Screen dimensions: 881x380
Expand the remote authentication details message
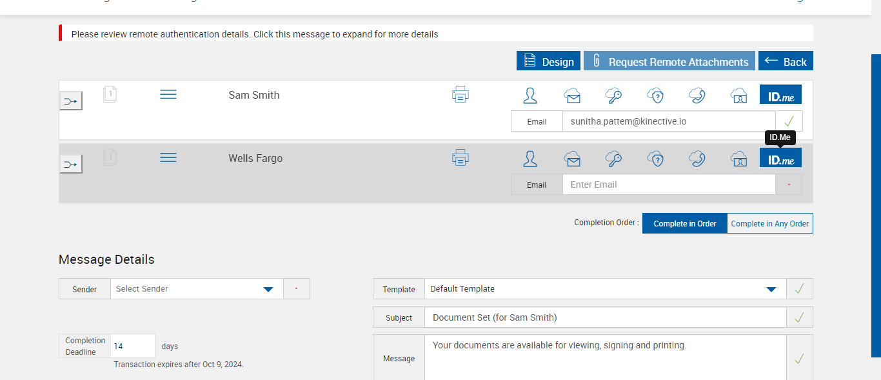[x=254, y=34]
